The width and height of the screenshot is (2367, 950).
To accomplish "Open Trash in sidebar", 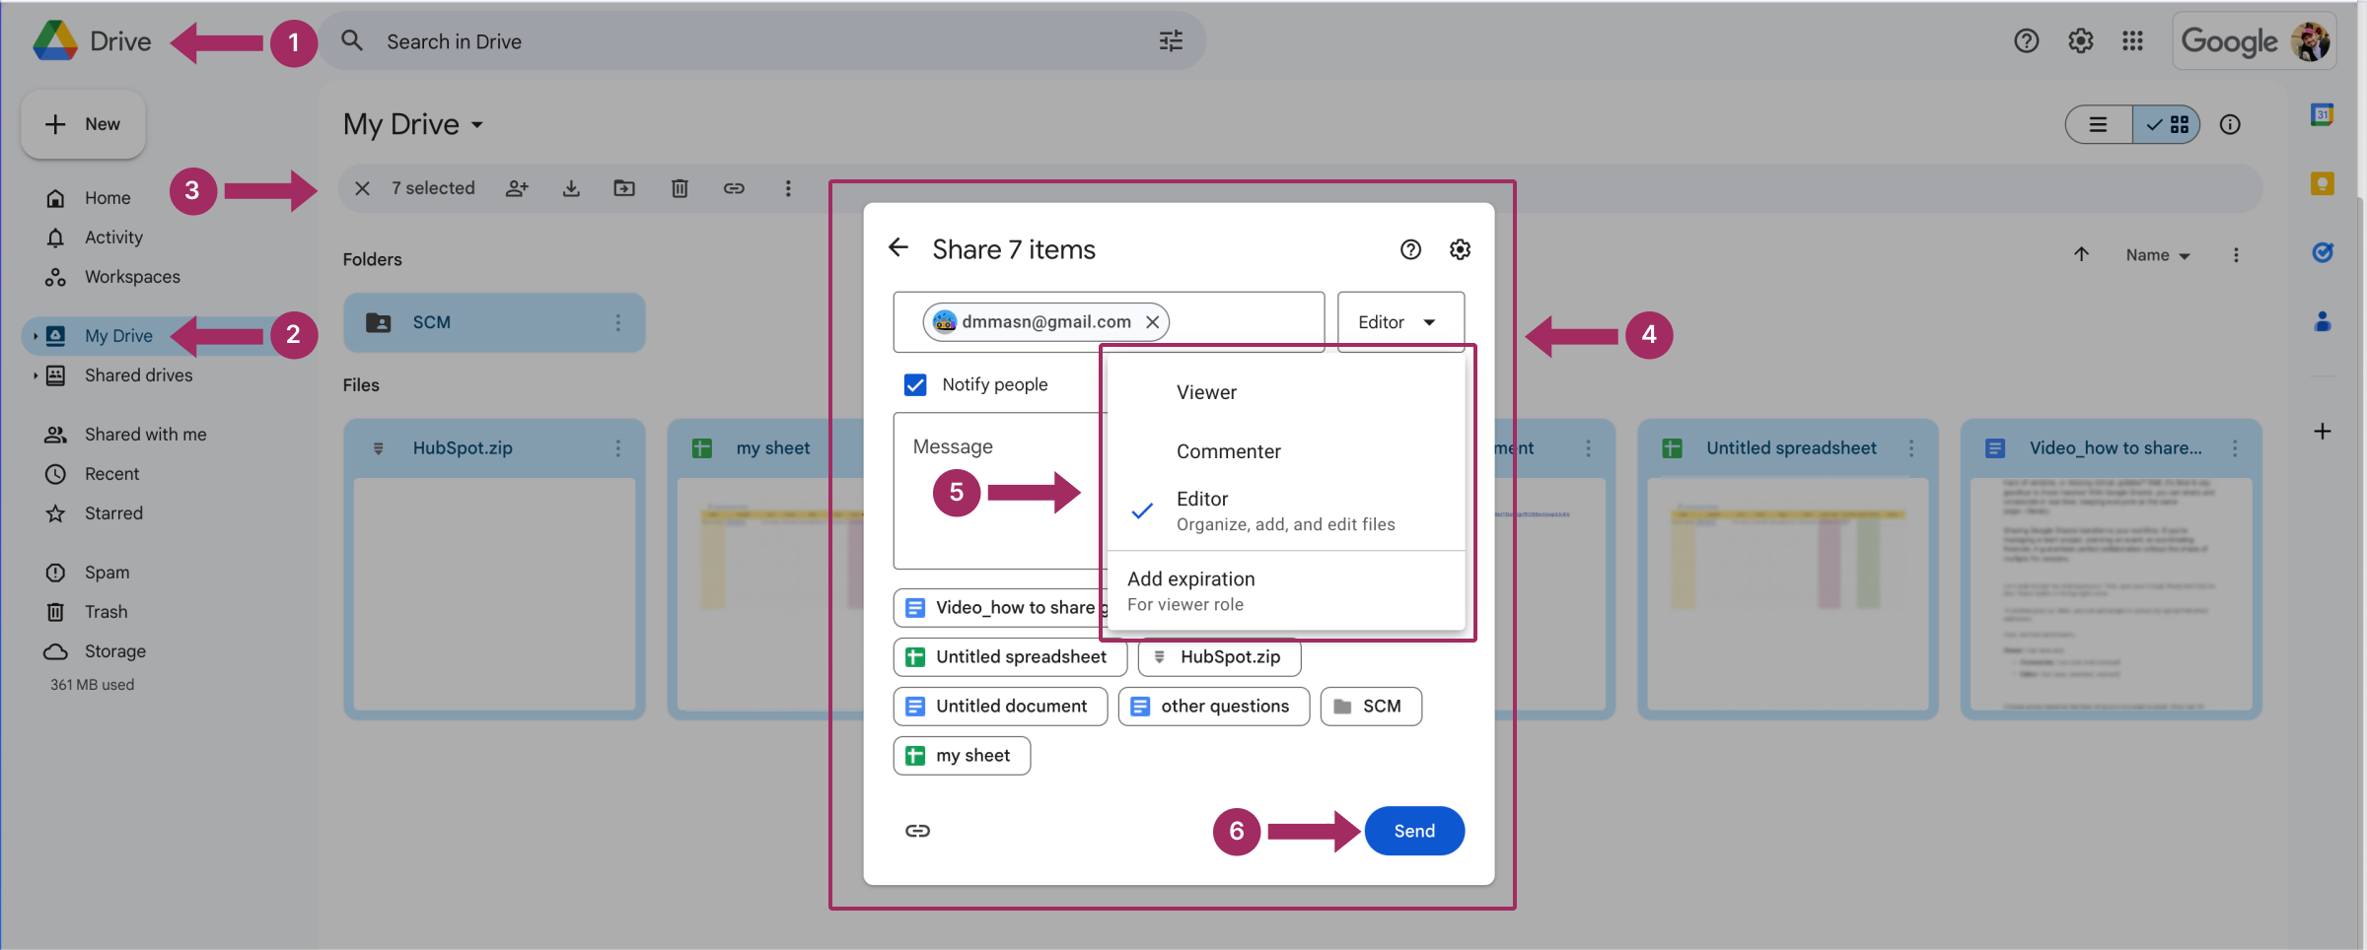I will 106,612.
